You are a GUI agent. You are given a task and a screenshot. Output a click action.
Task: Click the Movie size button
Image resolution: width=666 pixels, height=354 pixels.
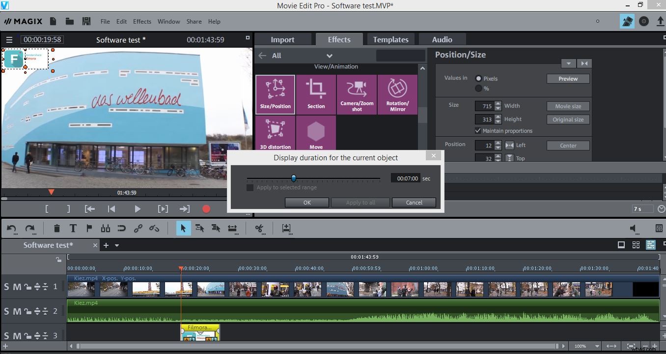[x=568, y=106]
